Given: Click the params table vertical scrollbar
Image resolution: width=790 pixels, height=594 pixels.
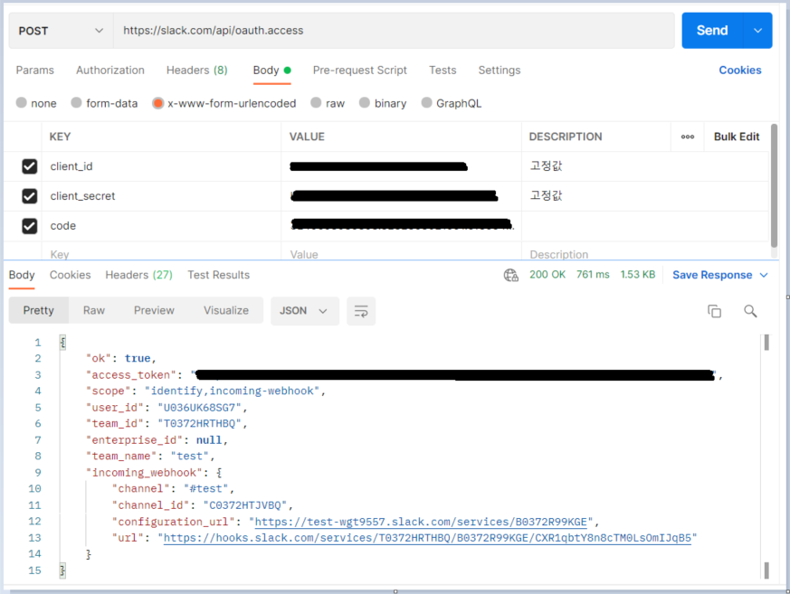Looking at the screenshot, I should [x=774, y=184].
